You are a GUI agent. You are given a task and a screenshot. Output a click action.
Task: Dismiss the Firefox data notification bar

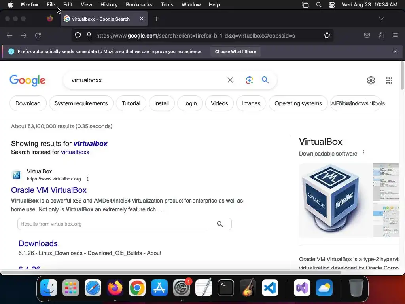(x=395, y=51)
